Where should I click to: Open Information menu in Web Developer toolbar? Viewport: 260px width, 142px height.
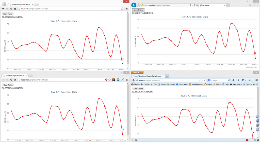coord(182,84)
